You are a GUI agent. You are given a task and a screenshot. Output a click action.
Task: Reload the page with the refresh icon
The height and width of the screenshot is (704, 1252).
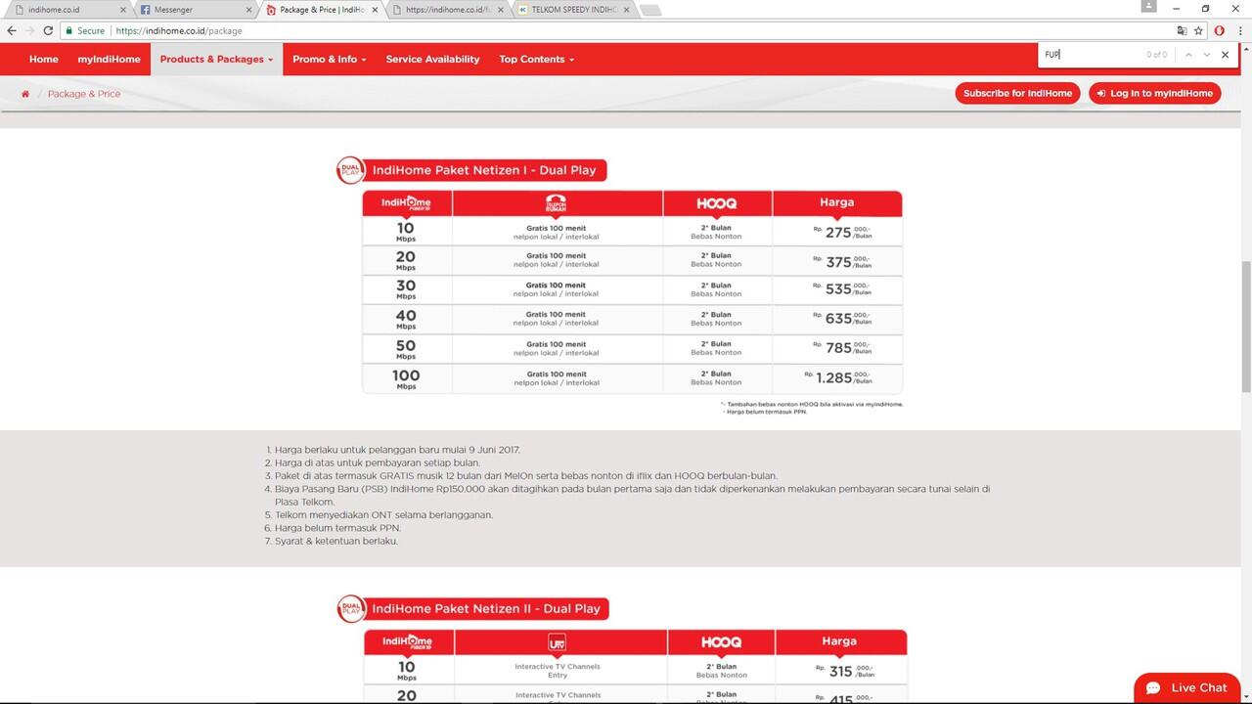point(49,30)
